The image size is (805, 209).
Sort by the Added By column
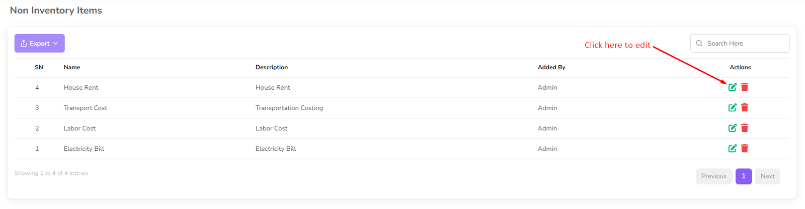coord(551,67)
